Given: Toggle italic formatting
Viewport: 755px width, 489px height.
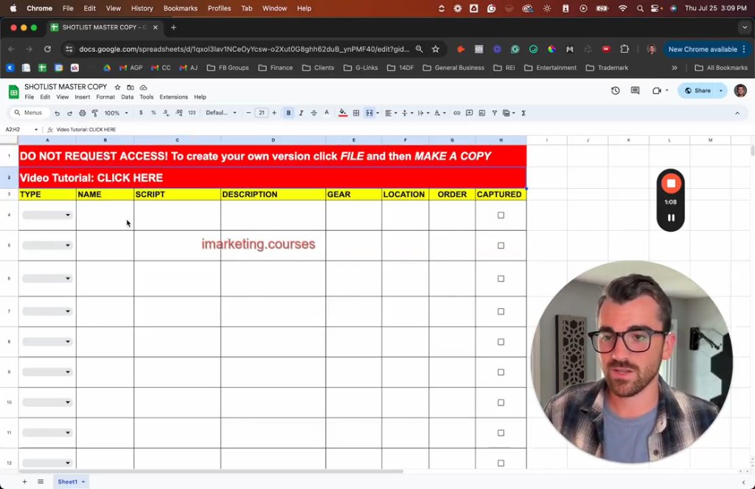Looking at the screenshot, I should pyautogui.click(x=301, y=113).
